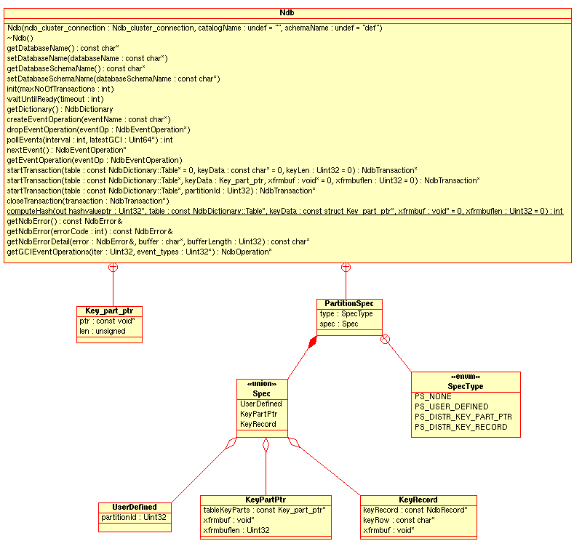Click the circle-plus symbol on the SpecType connector

(x=386, y=339)
